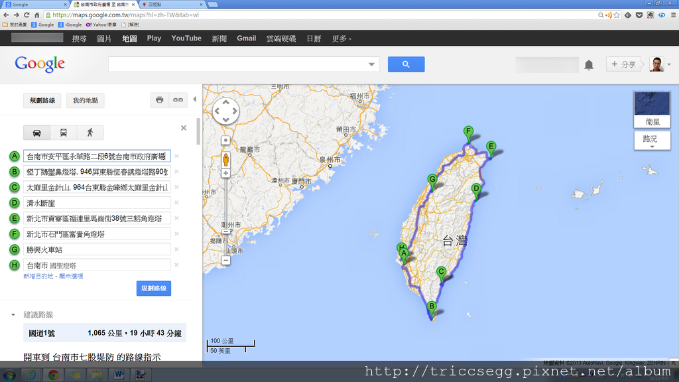
Task: Remove destination G 勝興火車站 with its X
Action: click(x=176, y=249)
